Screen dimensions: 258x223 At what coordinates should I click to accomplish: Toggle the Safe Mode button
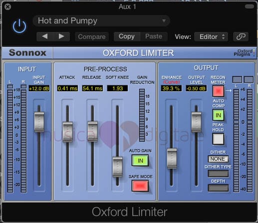coord(140,186)
